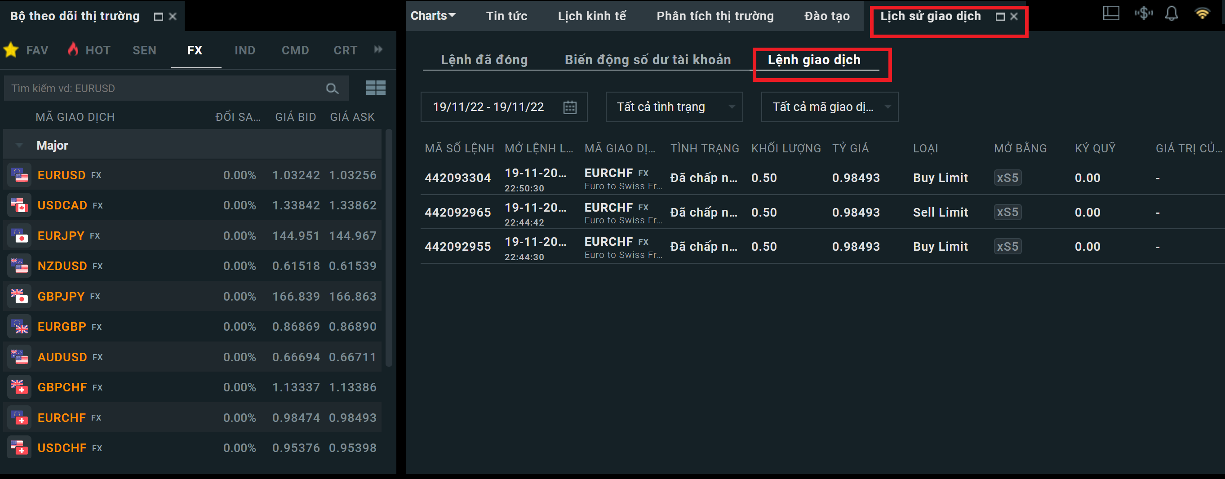This screenshot has width=1225, height=479.
Task: Open the Charts dropdown menu
Action: click(x=433, y=16)
